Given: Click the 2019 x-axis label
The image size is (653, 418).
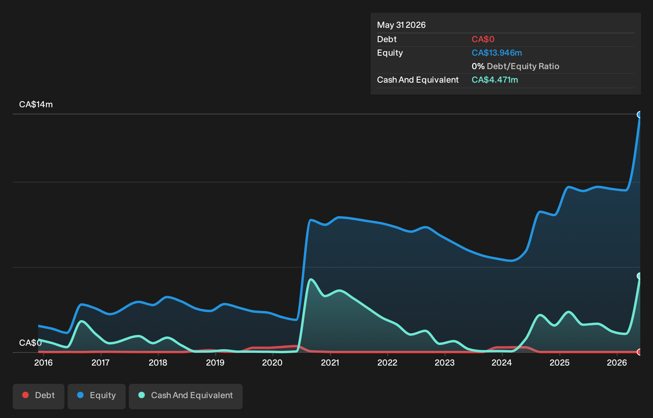Looking at the screenshot, I should pos(215,363).
